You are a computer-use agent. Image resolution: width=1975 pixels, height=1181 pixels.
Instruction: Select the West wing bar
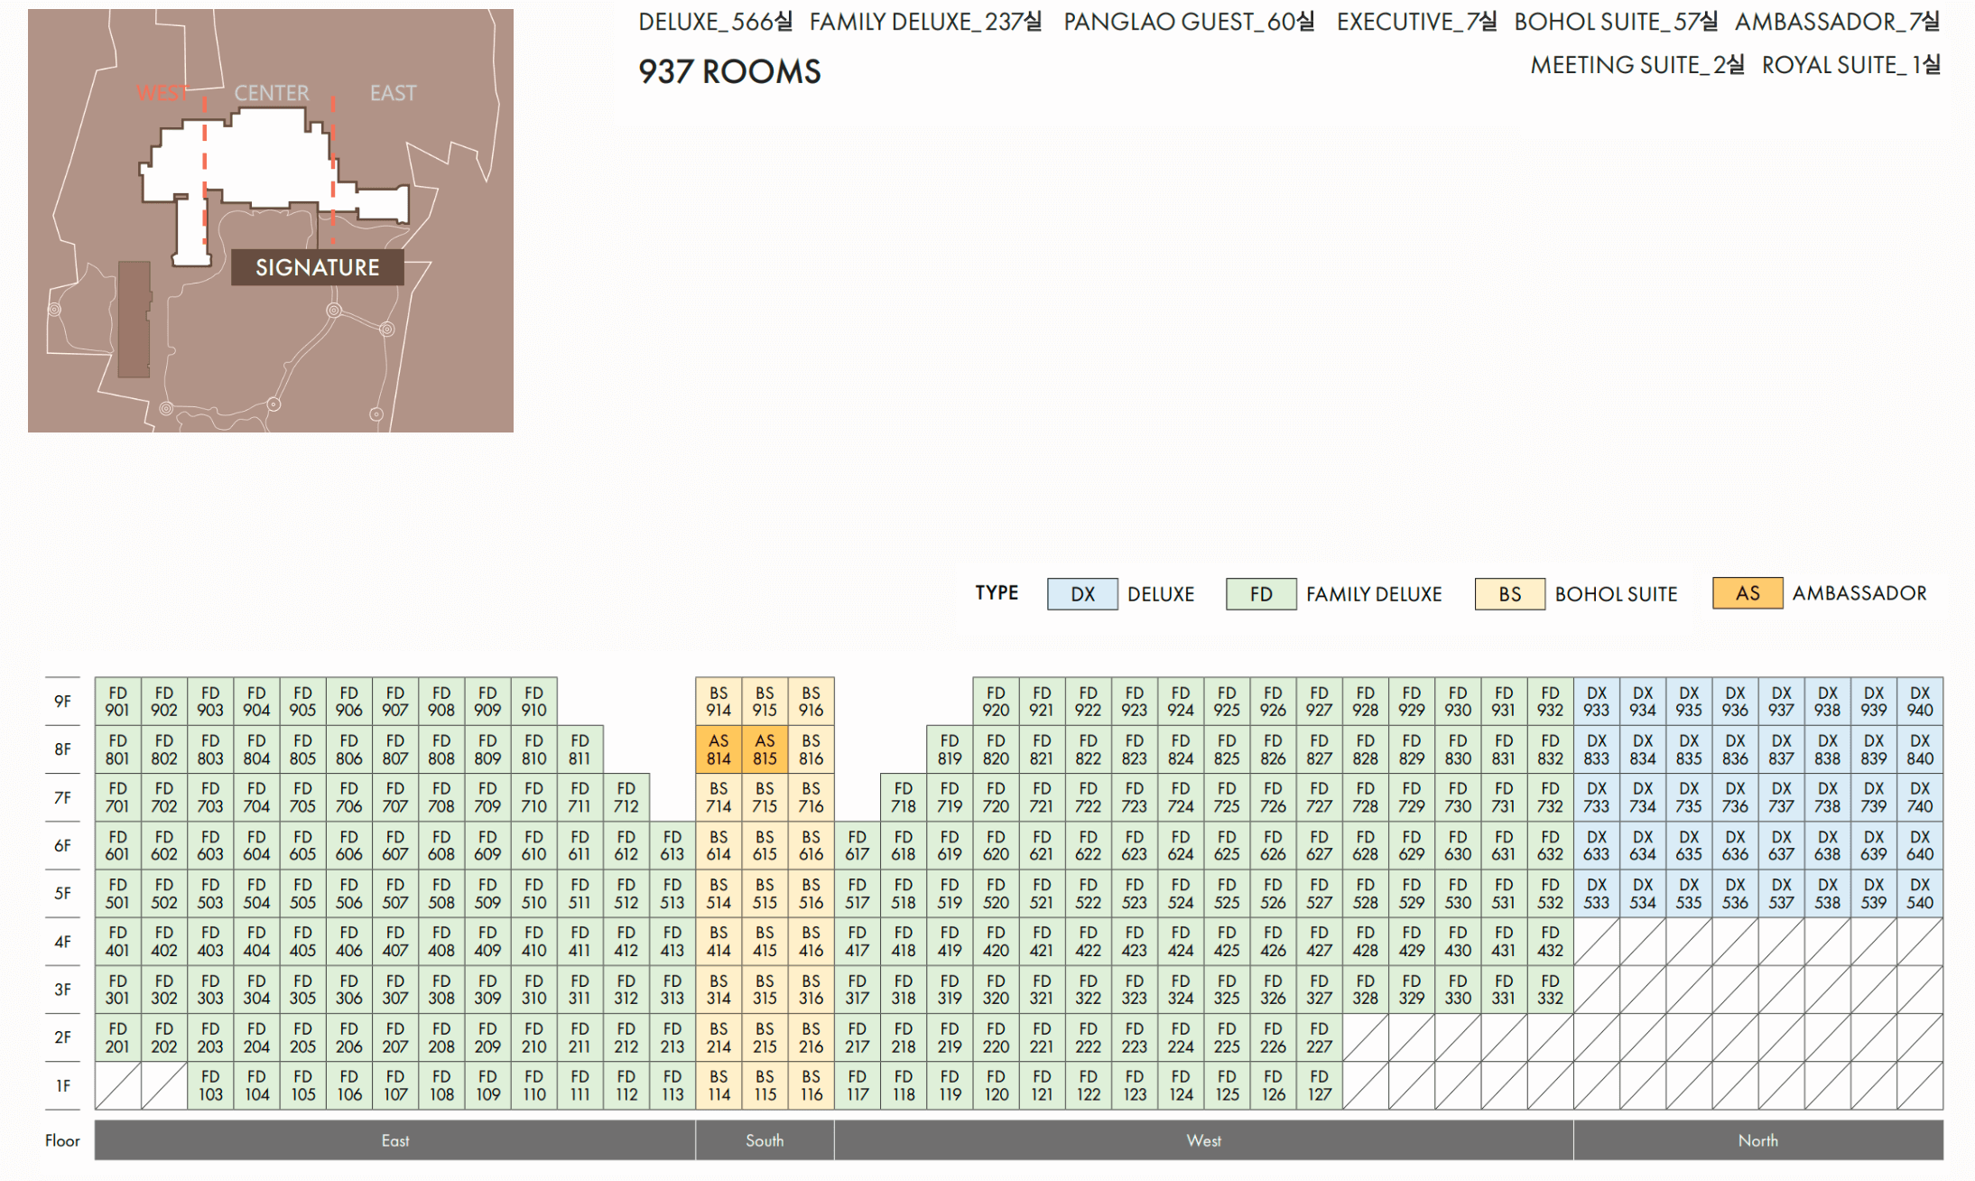pos(1203,1140)
